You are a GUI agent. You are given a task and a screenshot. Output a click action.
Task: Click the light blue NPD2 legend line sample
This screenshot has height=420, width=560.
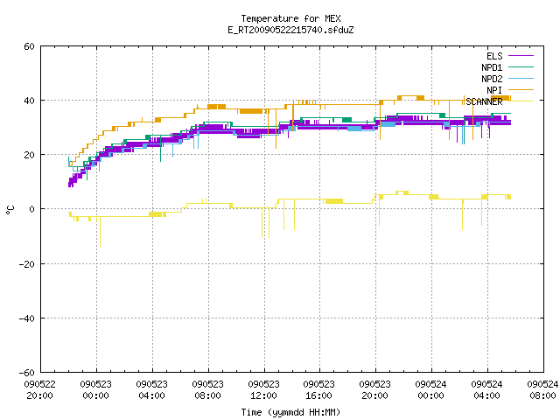pos(521,79)
